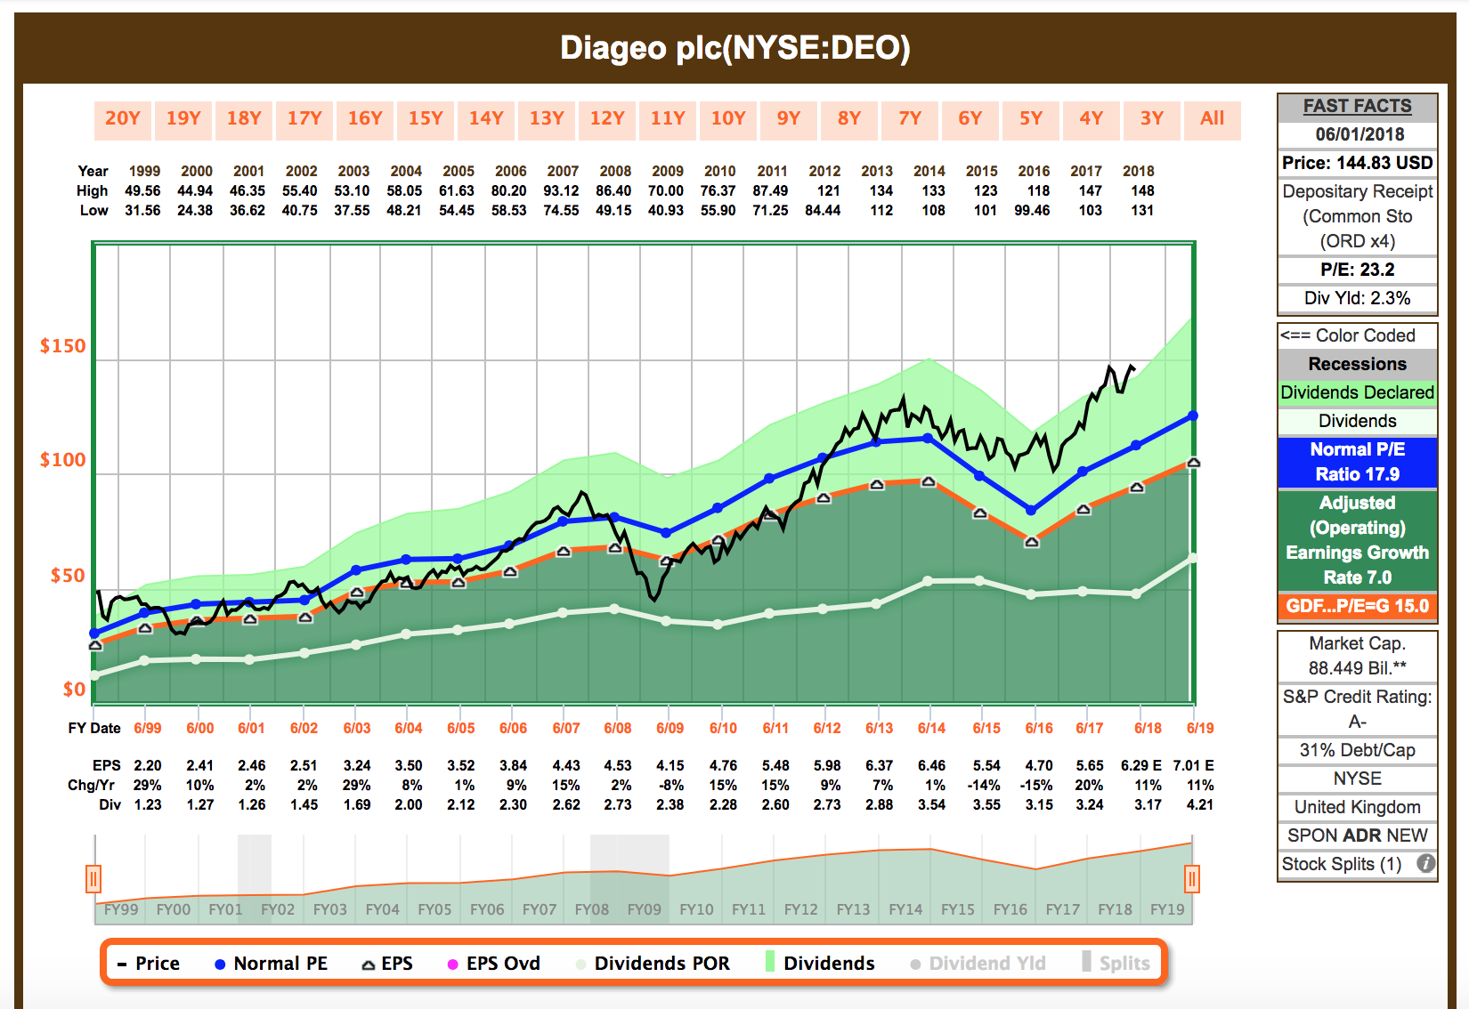Image resolution: width=1469 pixels, height=1009 pixels.
Task: Select the 10Y time range
Action: coord(728,119)
